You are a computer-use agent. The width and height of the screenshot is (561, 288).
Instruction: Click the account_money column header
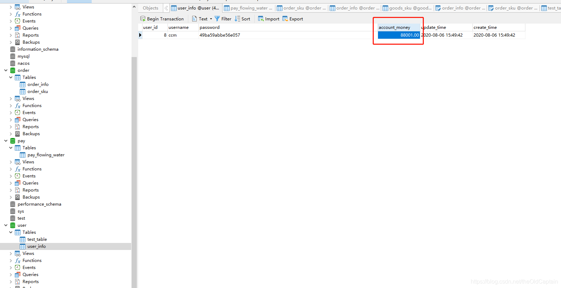[x=399, y=27]
